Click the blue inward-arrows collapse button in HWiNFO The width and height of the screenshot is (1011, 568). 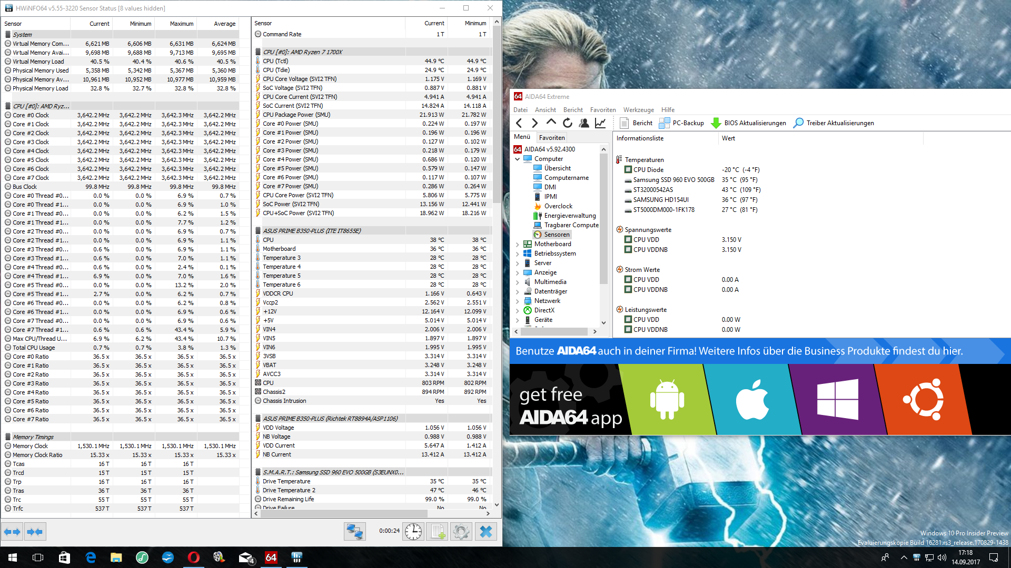tap(35, 532)
